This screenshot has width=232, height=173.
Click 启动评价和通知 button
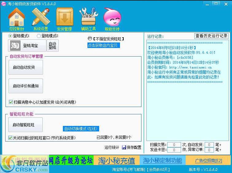click(x=25, y=86)
